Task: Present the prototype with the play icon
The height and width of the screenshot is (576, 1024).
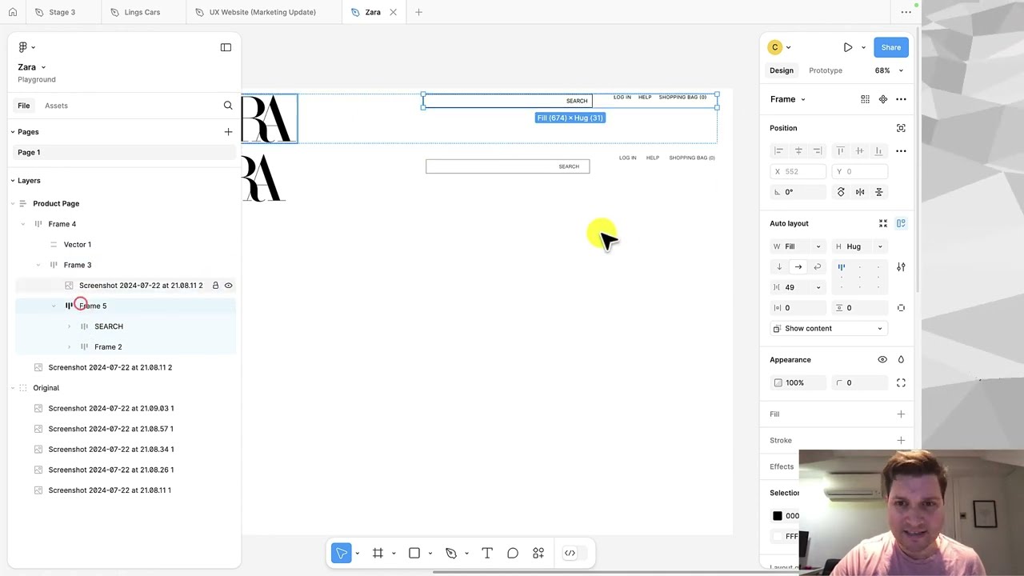Action: coord(848,47)
